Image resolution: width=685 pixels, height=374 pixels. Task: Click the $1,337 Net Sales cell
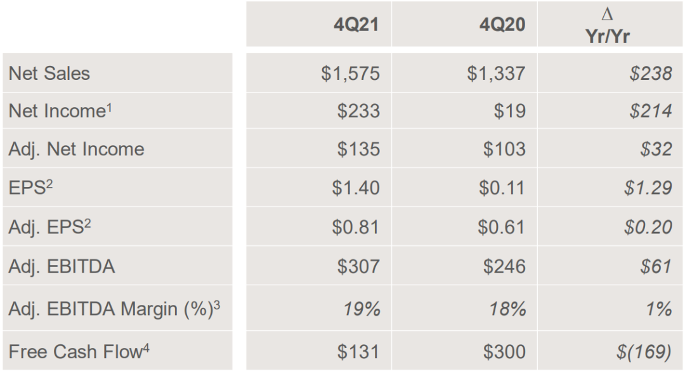coord(496,74)
